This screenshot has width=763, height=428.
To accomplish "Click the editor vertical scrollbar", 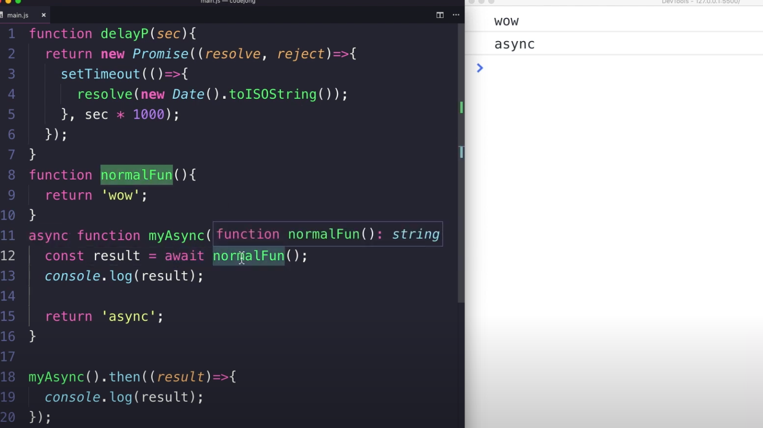I will 461,163.
